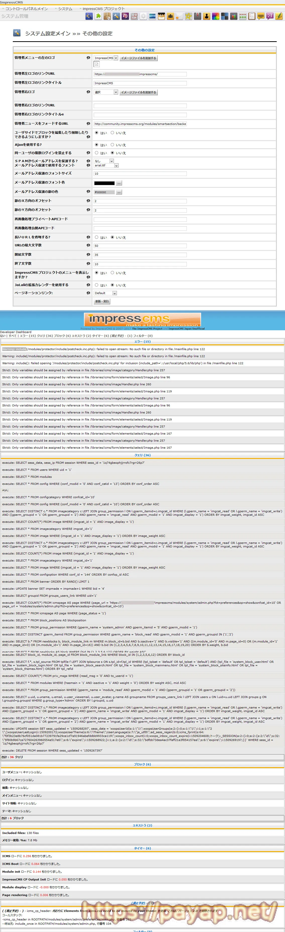Open the 管理者右ロゴ 選択 dropdown
This screenshot has height=932, width=285.
106,92
